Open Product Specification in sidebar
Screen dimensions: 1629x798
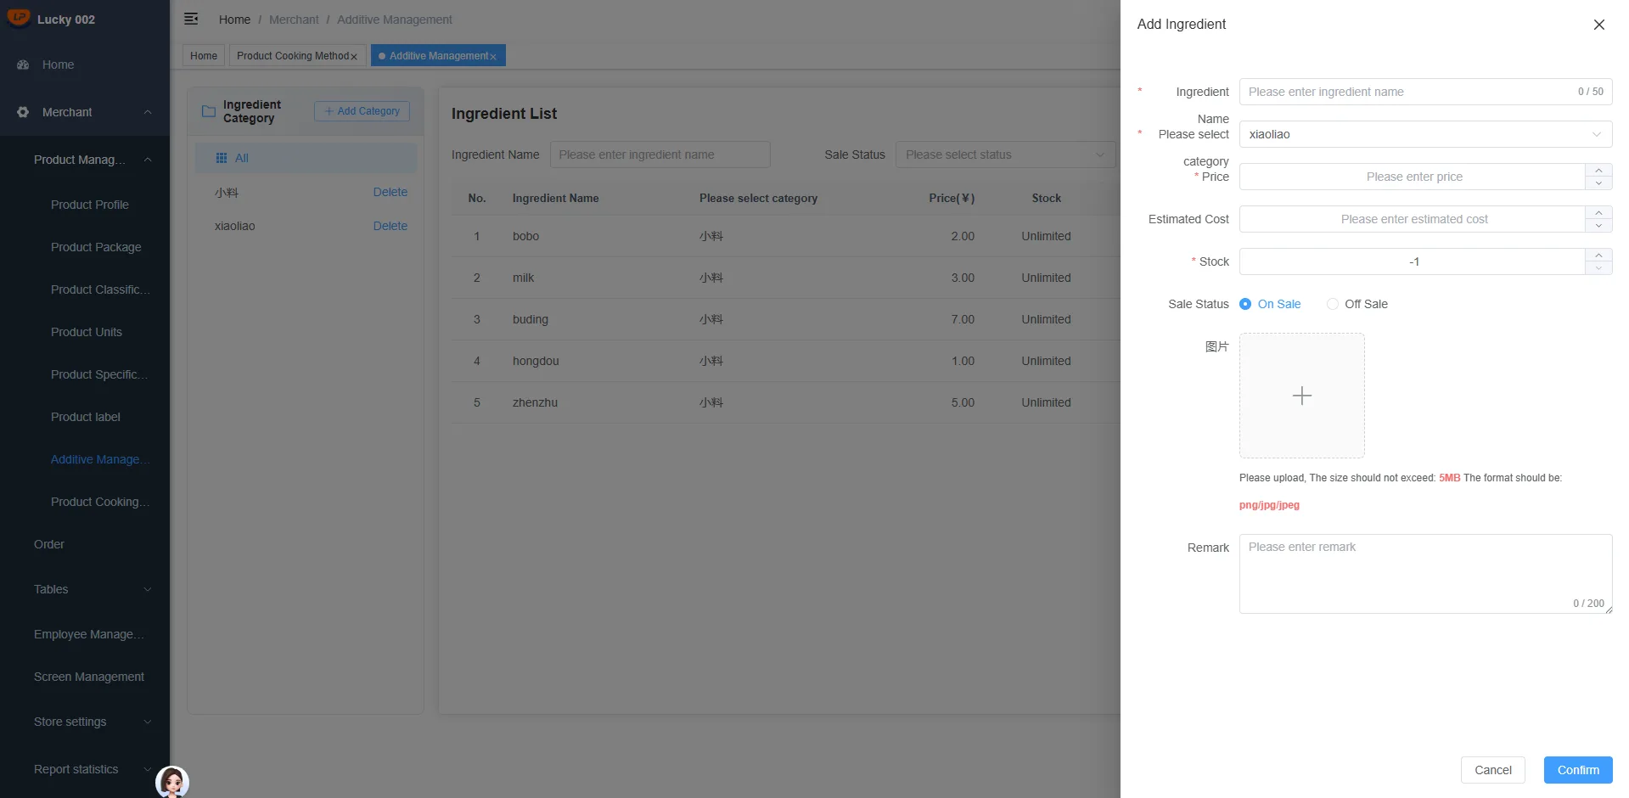click(98, 374)
